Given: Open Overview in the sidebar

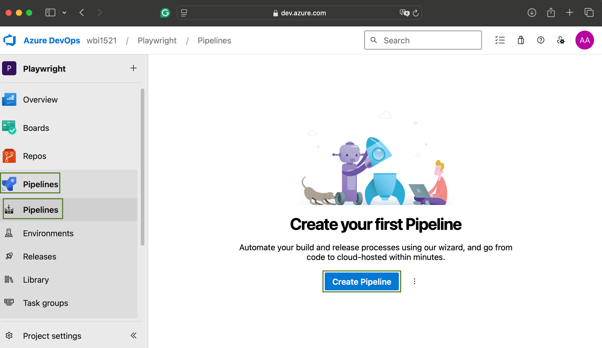Looking at the screenshot, I should (69, 100).
